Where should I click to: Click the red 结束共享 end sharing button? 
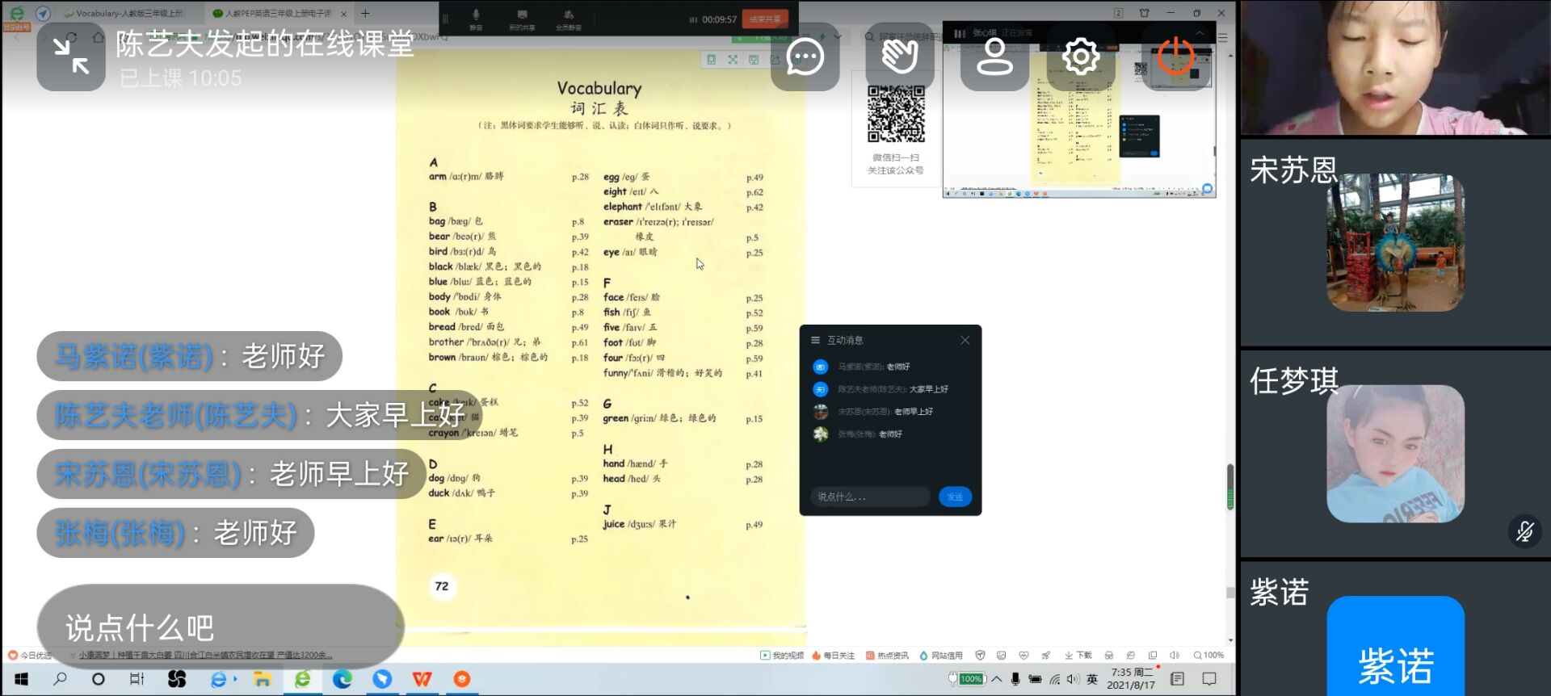pyautogui.click(x=764, y=19)
